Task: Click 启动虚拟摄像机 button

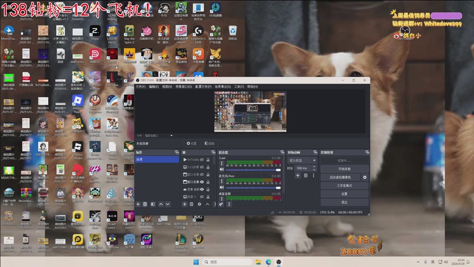Action: (x=340, y=177)
